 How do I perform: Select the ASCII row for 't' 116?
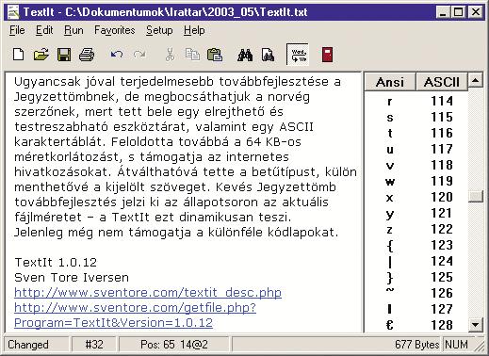point(416,133)
